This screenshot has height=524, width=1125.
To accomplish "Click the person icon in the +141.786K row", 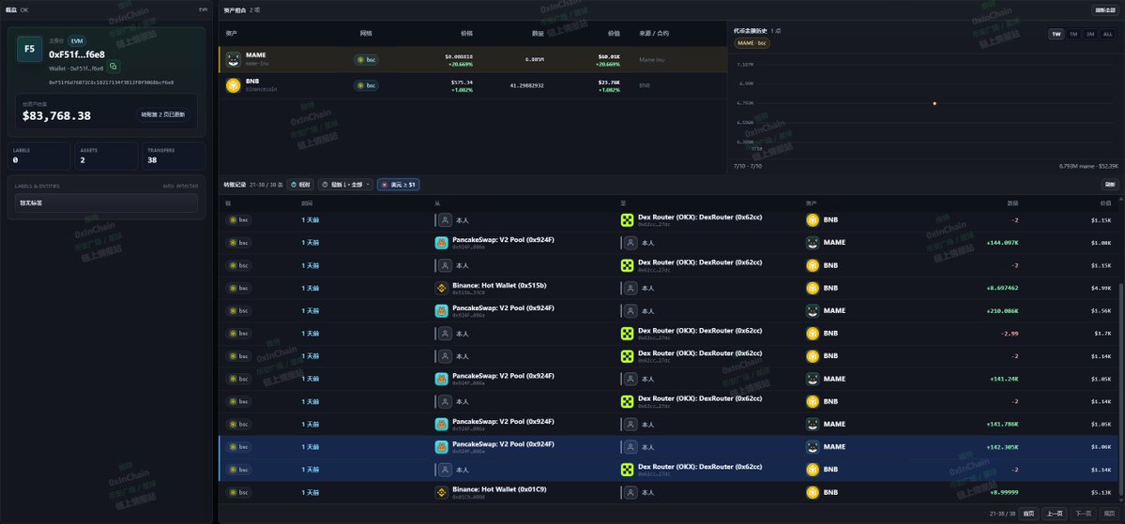I will coord(630,425).
